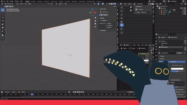Click the viewport pan hand icon
Viewport: 187px width, 105px height.
click(95, 21)
